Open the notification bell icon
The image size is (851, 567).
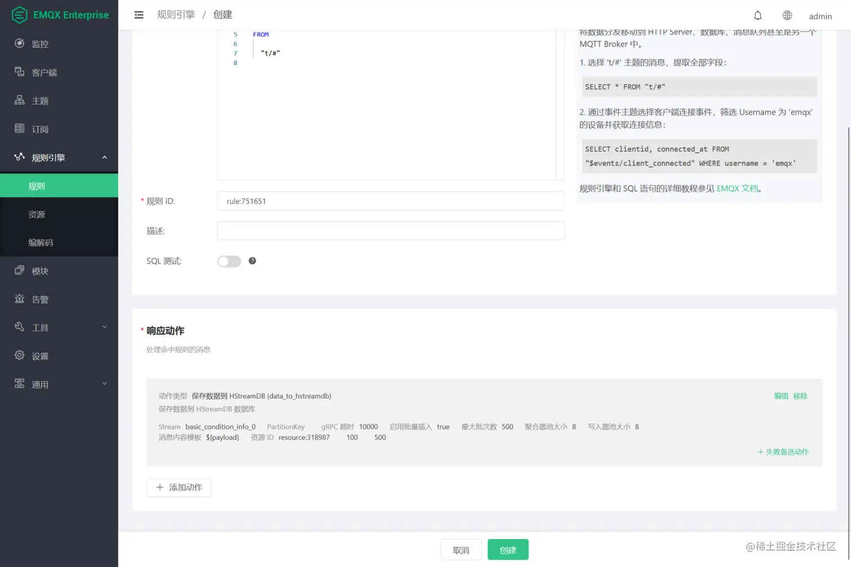tap(758, 15)
